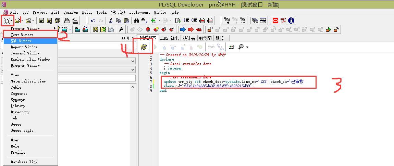Click the Print icon

[67, 21]
